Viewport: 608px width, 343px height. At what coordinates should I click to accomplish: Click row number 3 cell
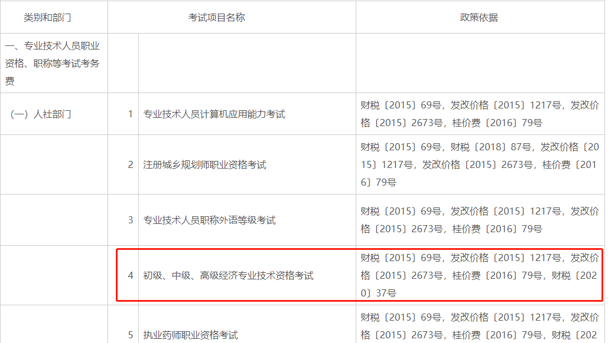point(131,220)
